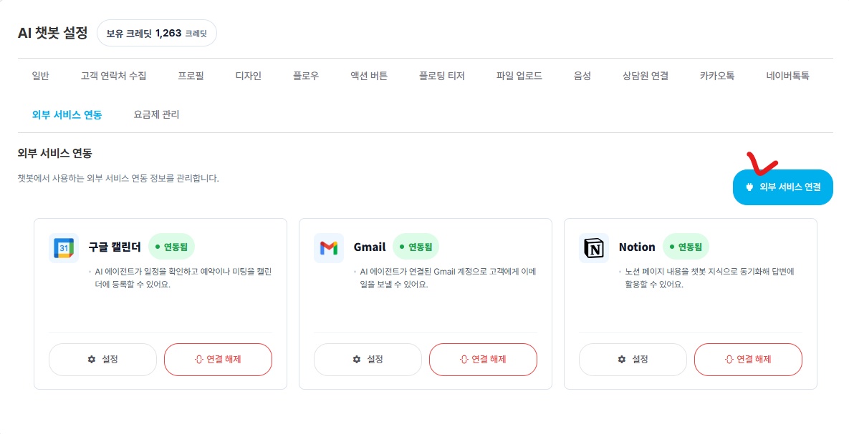The width and height of the screenshot is (849, 434).
Task: Click the Gmail card title text
Action: [x=370, y=247]
